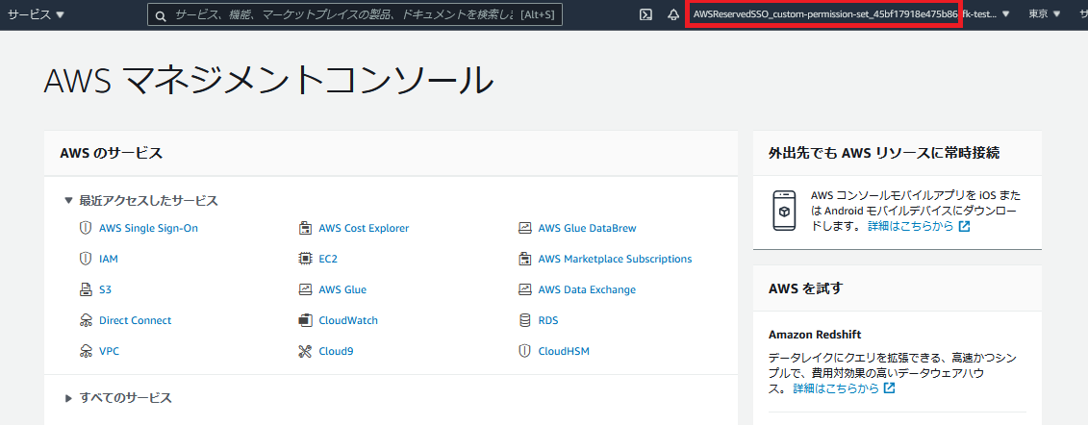
Task: Click the AWS のサービス panel heading
Action: pyautogui.click(x=112, y=153)
